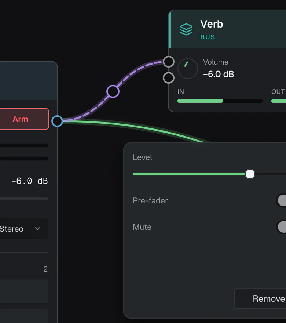Click the Pre-fader label

(150, 201)
